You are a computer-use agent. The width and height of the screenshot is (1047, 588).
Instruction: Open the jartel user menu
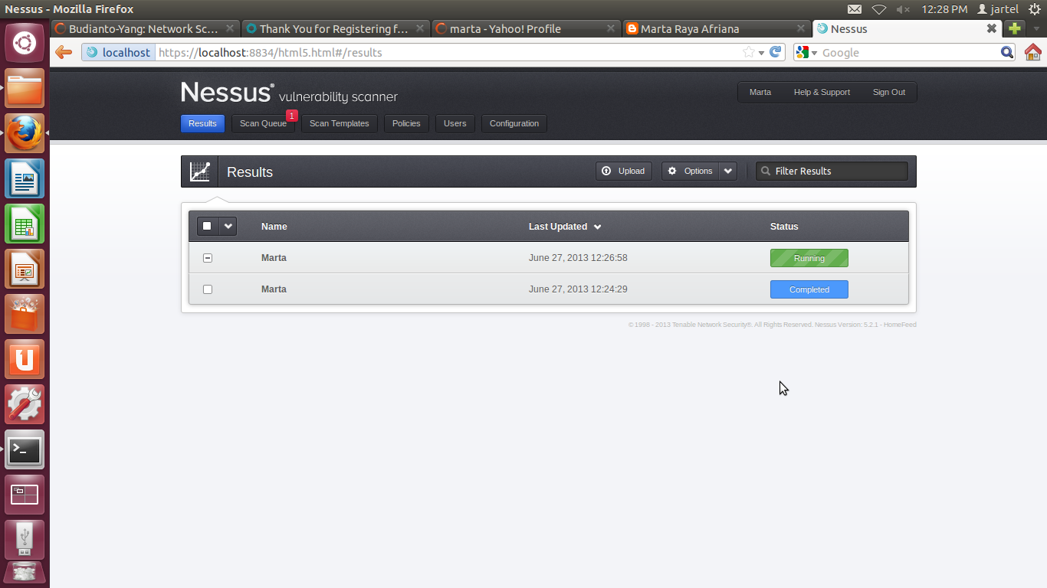click(998, 9)
